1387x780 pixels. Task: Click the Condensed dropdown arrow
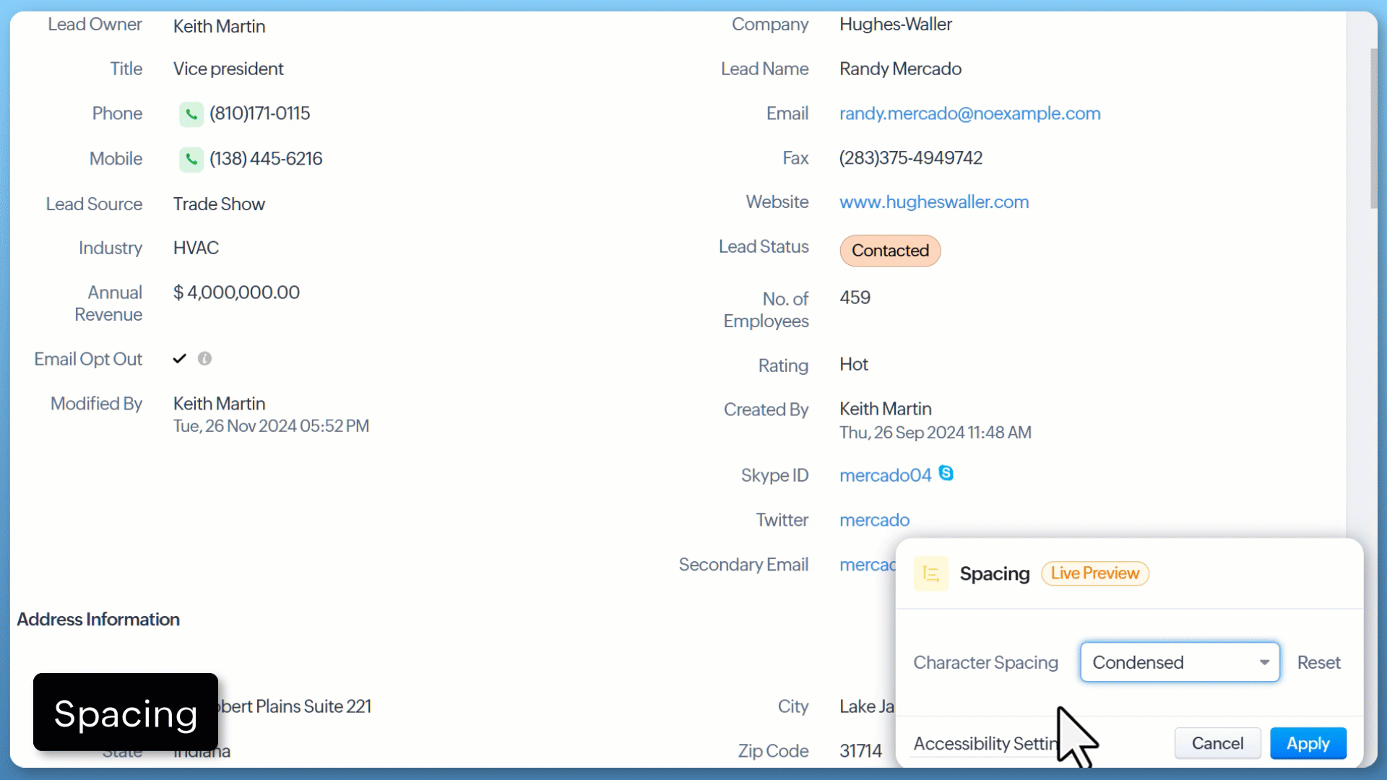(1264, 662)
